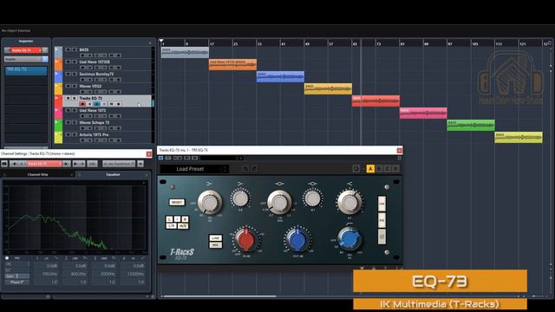Click the Inspector track name field
555x312 pixels.
[26, 50]
